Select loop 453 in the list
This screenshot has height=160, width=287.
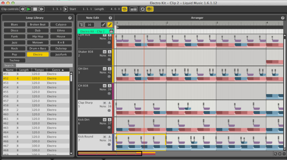[36, 83]
